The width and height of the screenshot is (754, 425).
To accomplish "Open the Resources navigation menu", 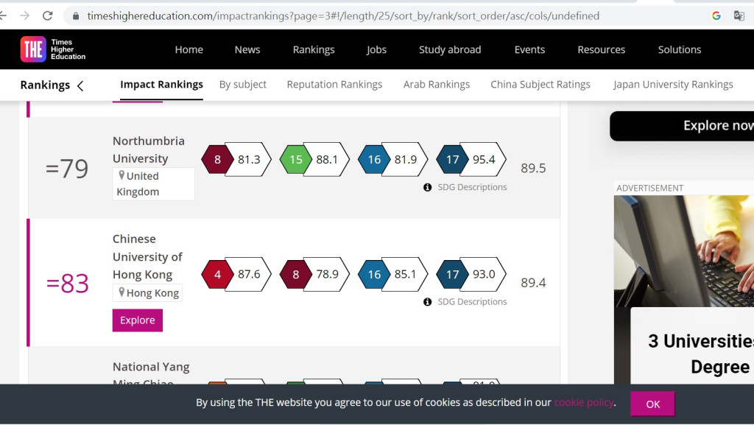I will pos(601,49).
